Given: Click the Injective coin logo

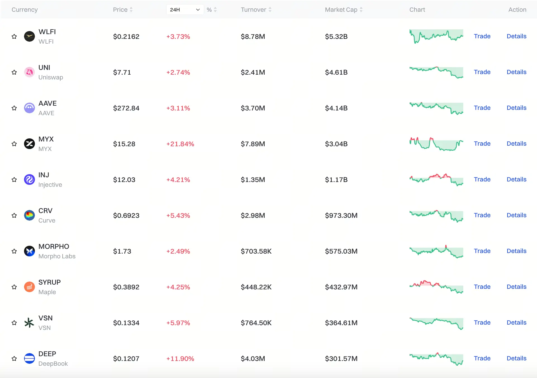Looking at the screenshot, I should 29,179.
